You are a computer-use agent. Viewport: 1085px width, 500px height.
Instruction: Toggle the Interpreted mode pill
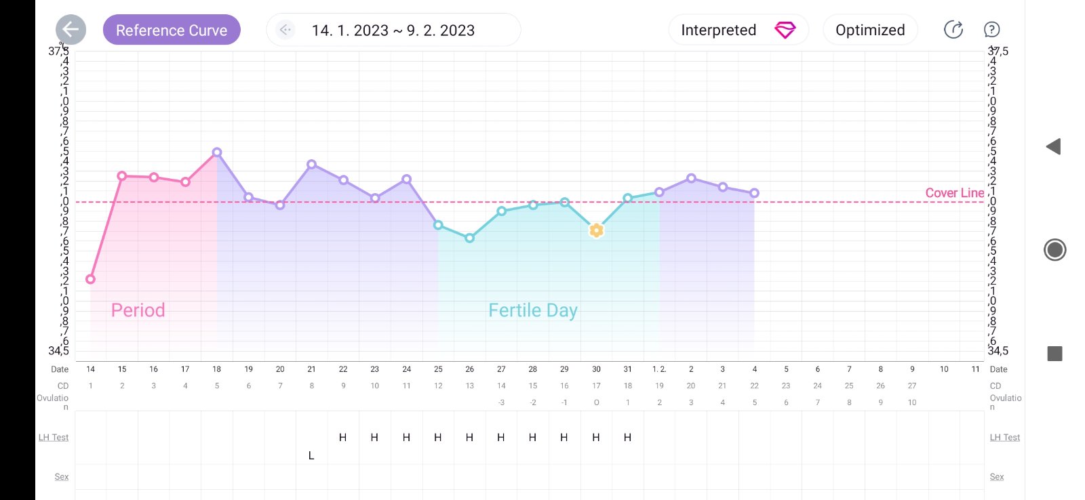pos(719,30)
